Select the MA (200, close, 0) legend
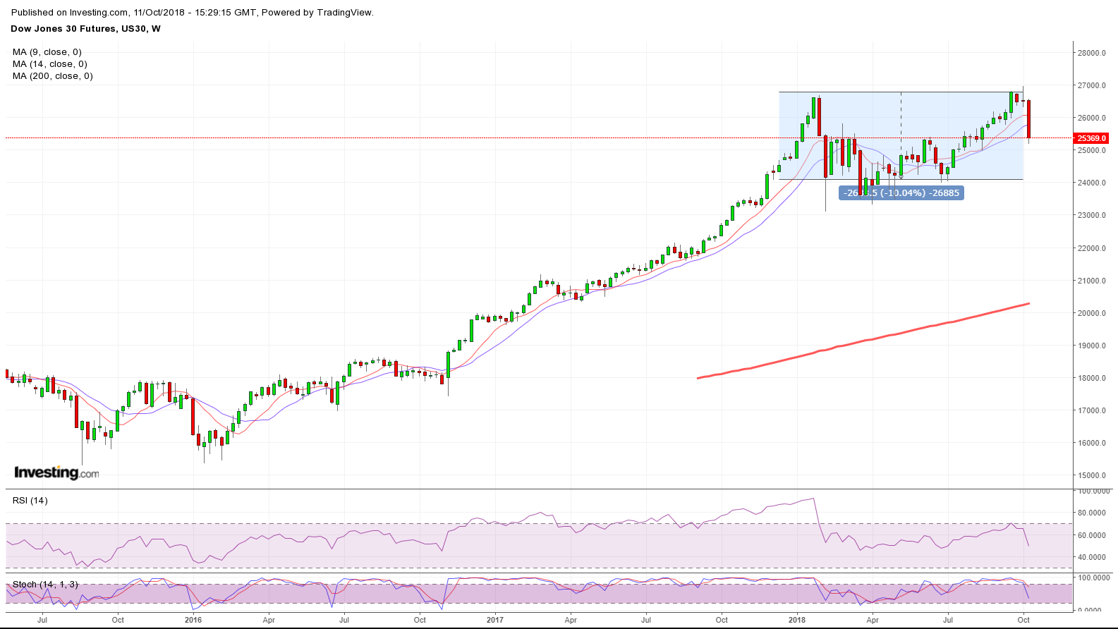 point(53,76)
